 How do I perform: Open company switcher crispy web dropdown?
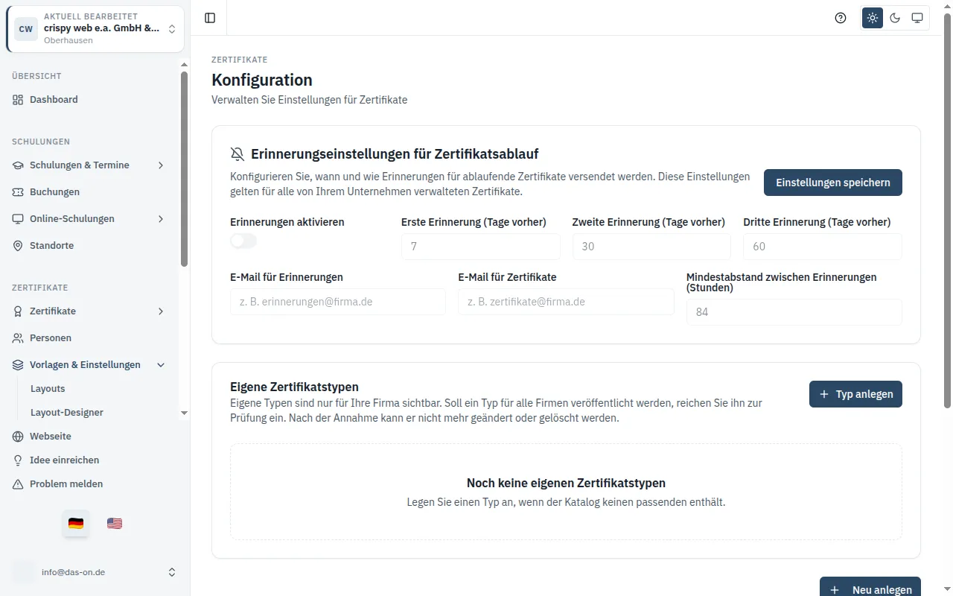point(95,29)
